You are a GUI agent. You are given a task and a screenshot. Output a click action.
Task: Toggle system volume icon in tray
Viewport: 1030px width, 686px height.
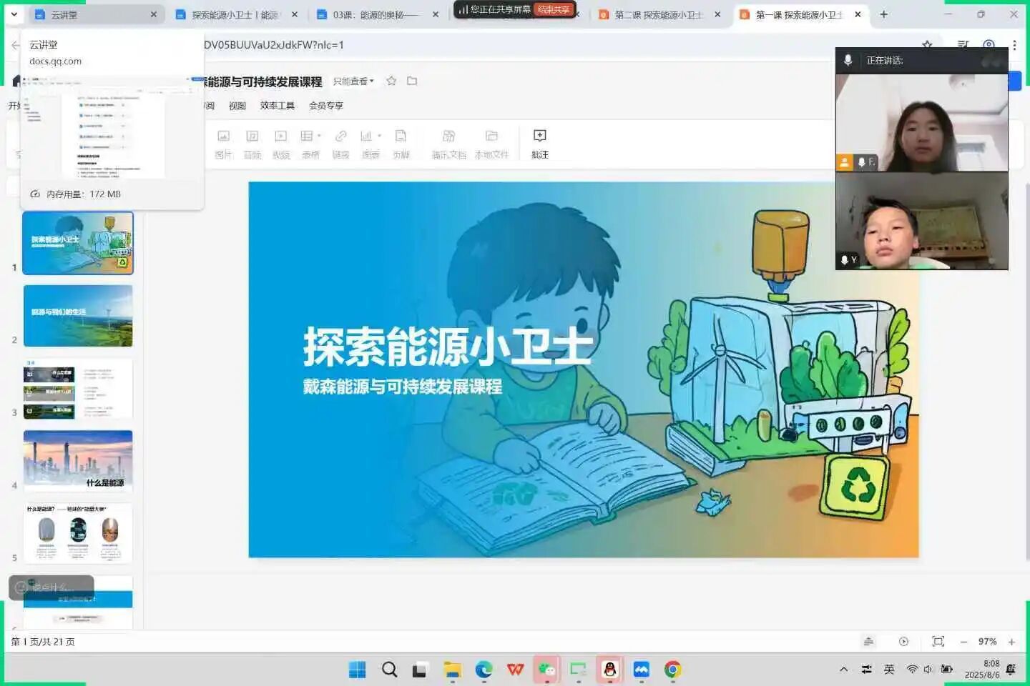coord(928,670)
